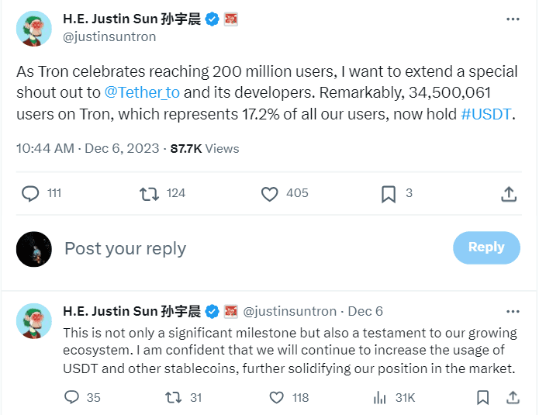Open the @justinsuntron handle under the main name
The height and width of the screenshot is (415, 539).
[109, 36]
